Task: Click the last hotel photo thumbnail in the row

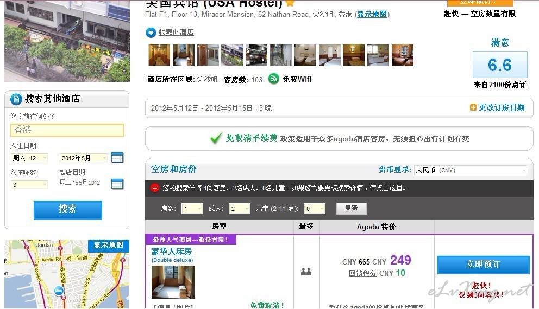Action: pyautogui.click(x=403, y=55)
